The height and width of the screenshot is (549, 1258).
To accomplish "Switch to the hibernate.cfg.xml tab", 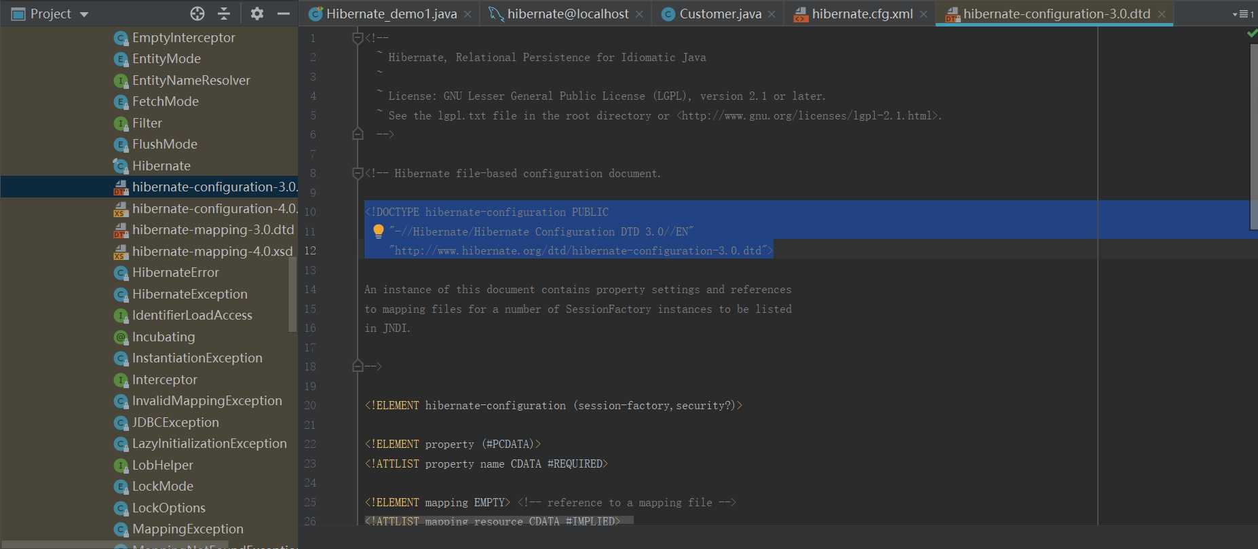I will 862,14.
